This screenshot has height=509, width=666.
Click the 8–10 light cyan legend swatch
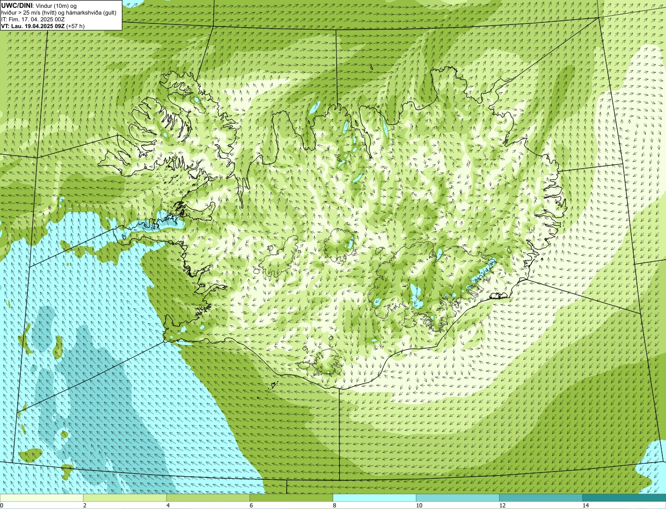375,498
